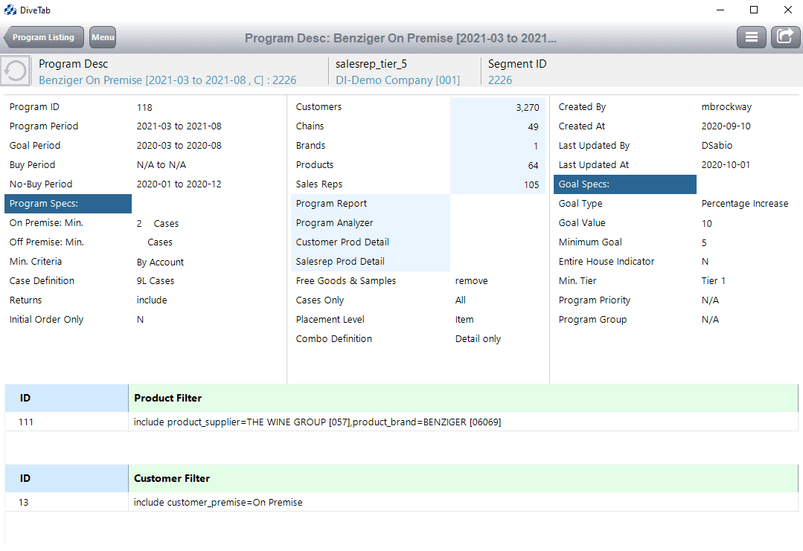Viewport: 803px width, 551px height.
Task: Click Free Goods & Samples value remove
Action: (471, 281)
